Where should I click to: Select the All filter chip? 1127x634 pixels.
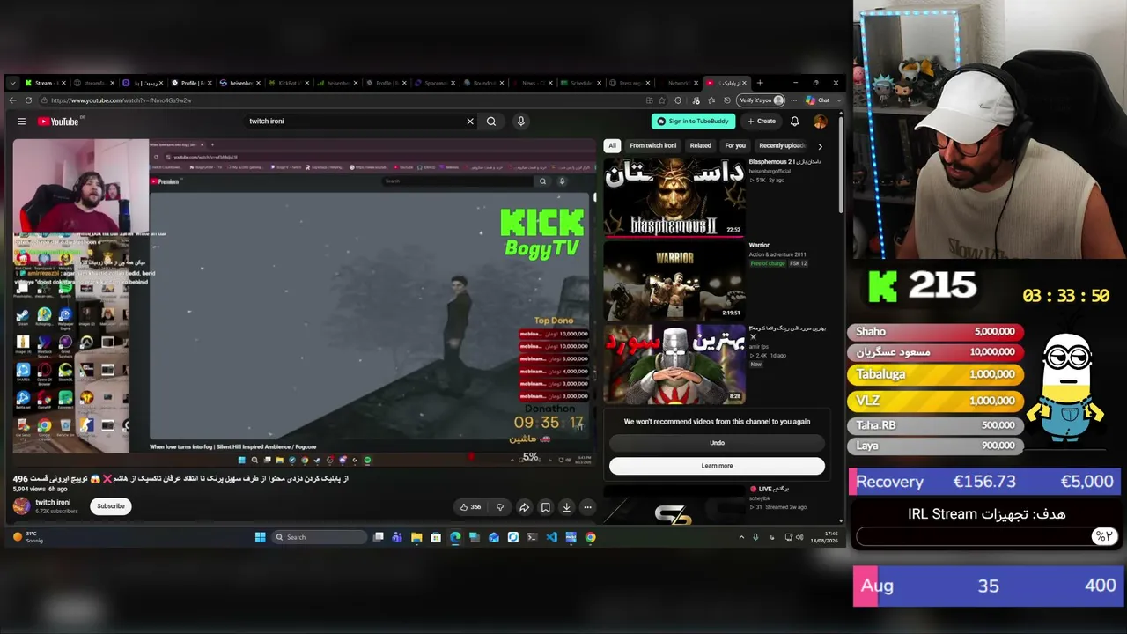(x=612, y=145)
